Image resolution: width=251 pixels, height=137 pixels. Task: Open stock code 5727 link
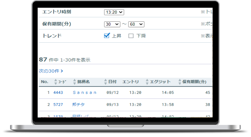(58, 105)
